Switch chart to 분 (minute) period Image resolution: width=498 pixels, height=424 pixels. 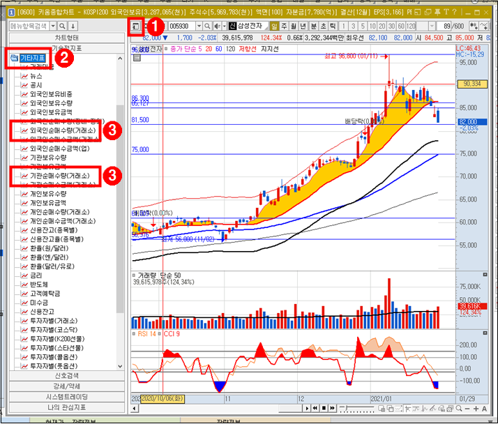click(313, 26)
